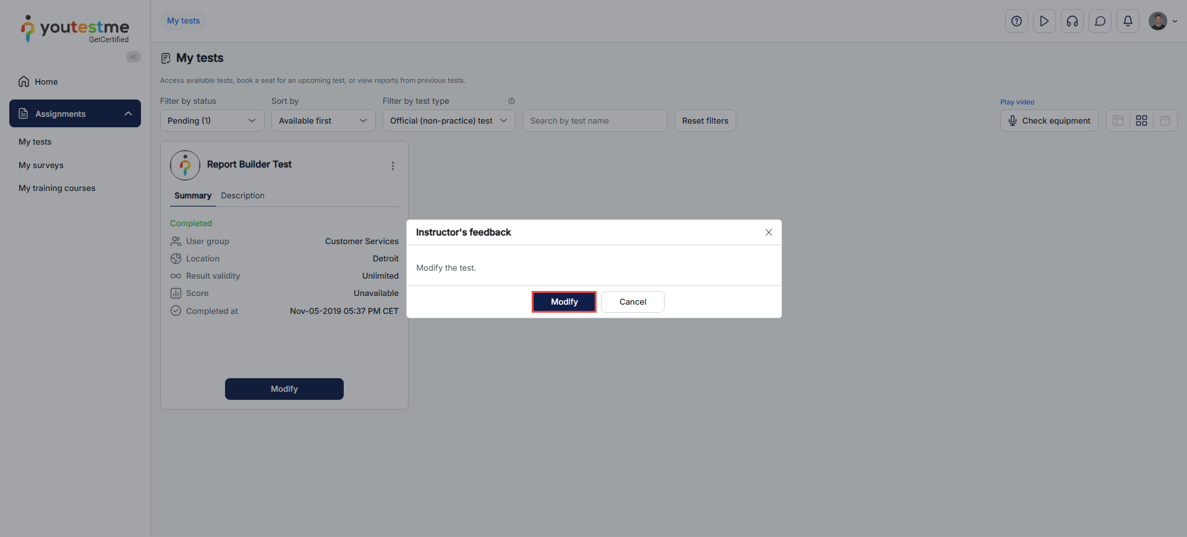Viewport: 1187px width, 537px height.
Task: Close the Instructor's feedback dialog
Action: [768, 232]
